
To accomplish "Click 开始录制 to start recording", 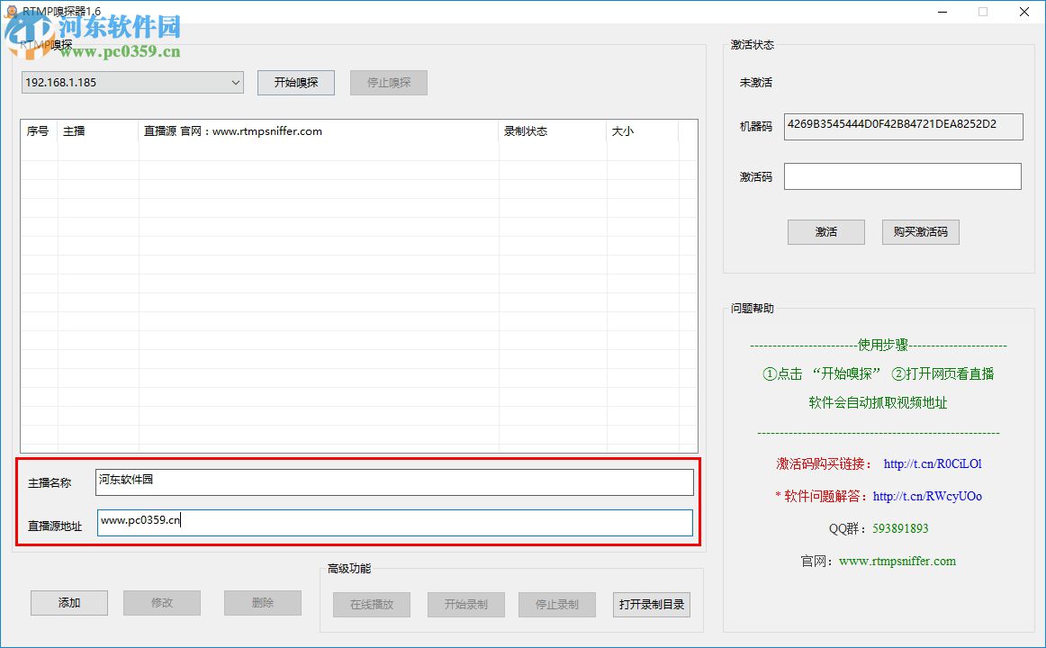I will coord(465,604).
